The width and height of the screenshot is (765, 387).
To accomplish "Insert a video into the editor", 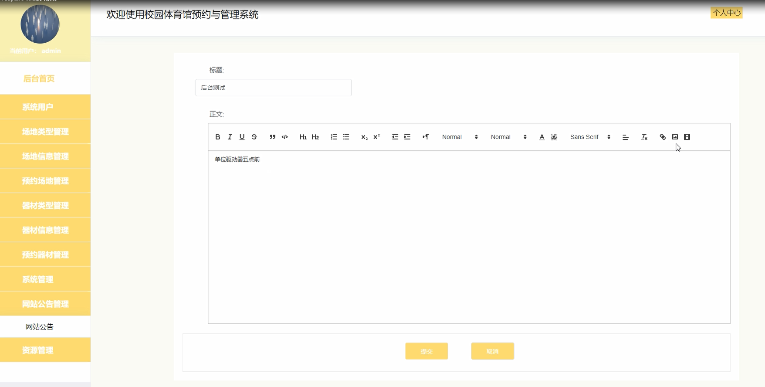I will (687, 137).
